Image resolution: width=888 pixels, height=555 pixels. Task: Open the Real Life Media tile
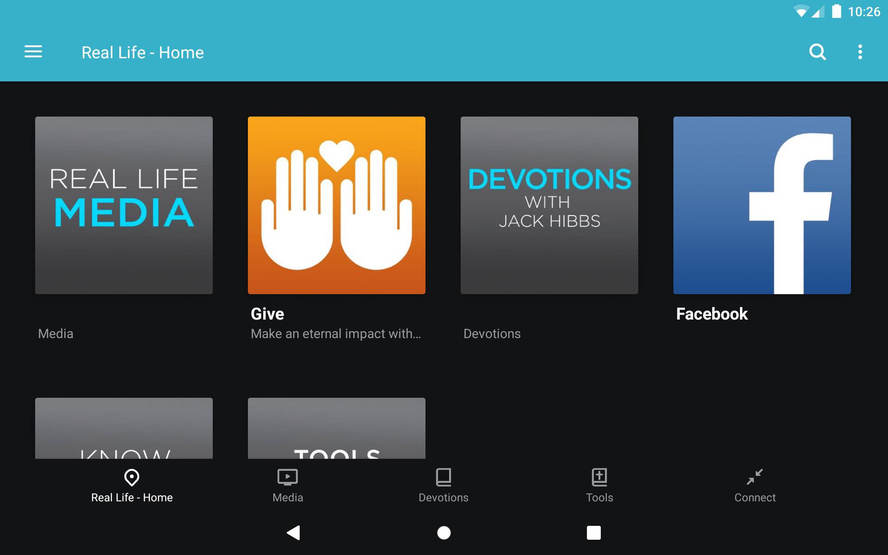click(124, 205)
